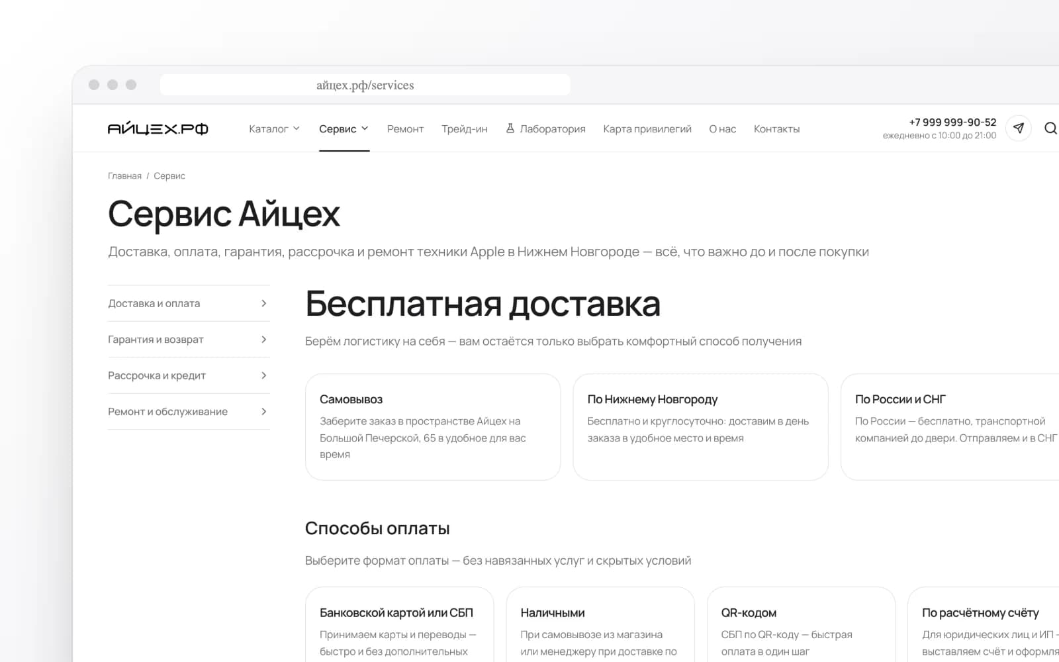Click the По Нижнему Новгороду card
This screenshot has width=1059, height=662.
700,427
